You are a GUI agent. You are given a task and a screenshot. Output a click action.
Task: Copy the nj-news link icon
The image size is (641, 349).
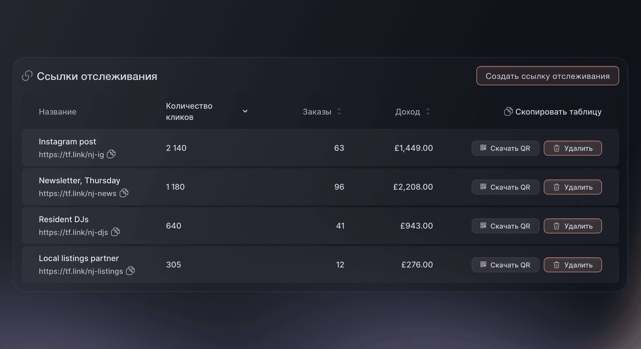124,193
